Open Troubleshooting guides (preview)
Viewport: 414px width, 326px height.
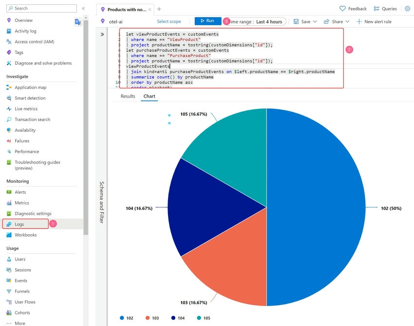[37, 165]
